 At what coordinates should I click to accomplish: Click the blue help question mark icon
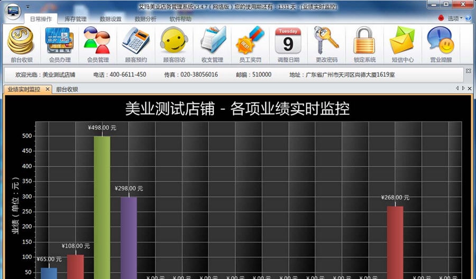pos(468,18)
